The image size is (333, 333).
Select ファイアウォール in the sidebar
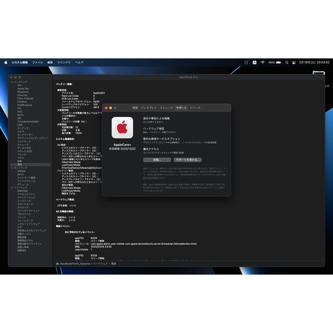(x=26, y=181)
